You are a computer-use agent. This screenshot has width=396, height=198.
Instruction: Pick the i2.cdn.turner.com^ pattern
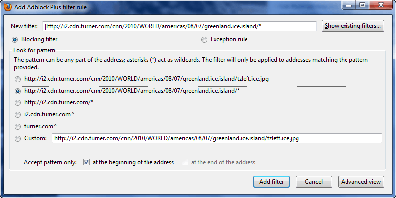18,114
